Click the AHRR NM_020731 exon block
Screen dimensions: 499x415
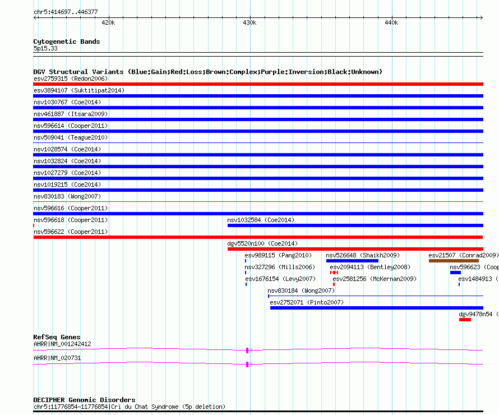click(x=247, y=365)
